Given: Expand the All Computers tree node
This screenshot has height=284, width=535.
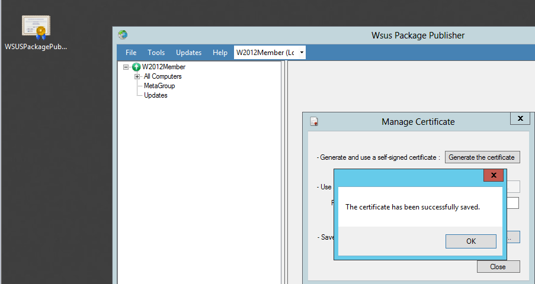Looking at the screenshot, I should 137,76.
